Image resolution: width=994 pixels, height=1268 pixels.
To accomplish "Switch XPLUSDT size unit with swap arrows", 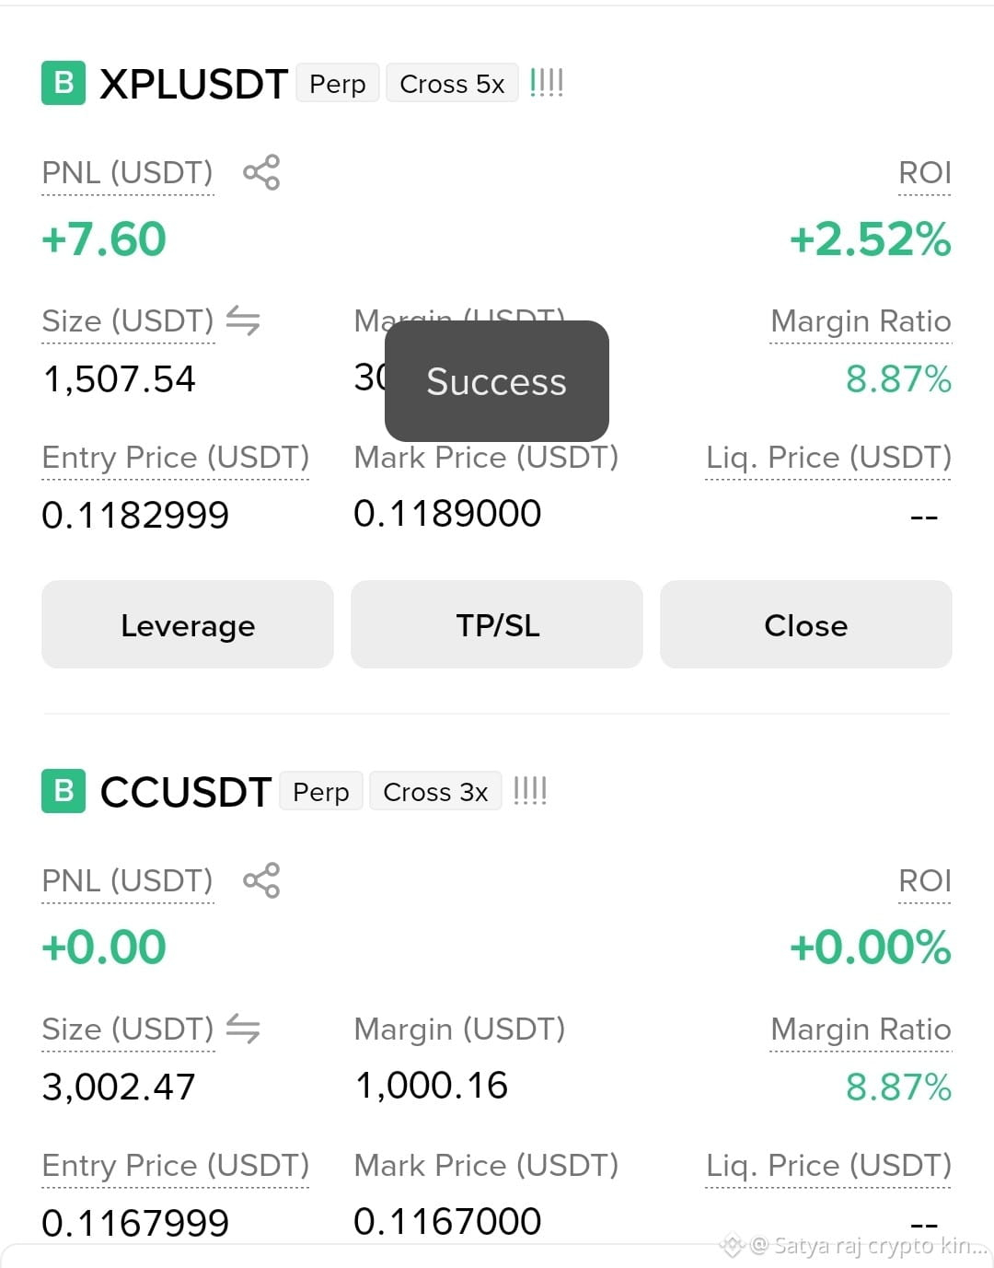I will coord(243,320).
